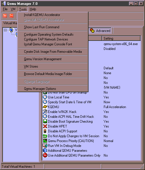The width and height of the screenshot is (145, 170).
Task: Click the {VM NAME} setting value
Action: pyautogui.click(x=112, y=87)
